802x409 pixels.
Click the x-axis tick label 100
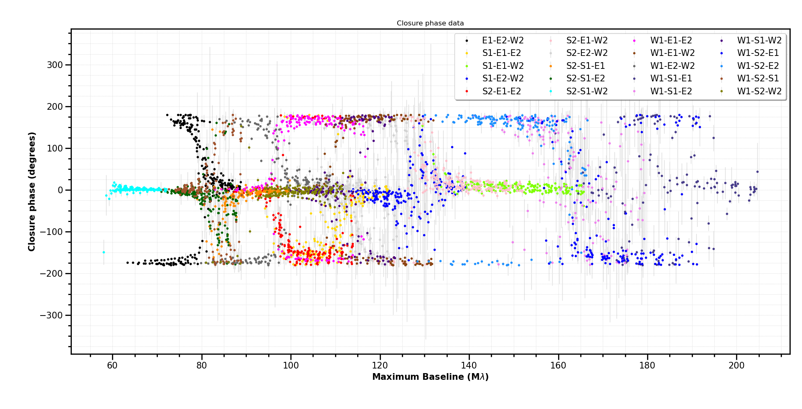coord(291,365)
